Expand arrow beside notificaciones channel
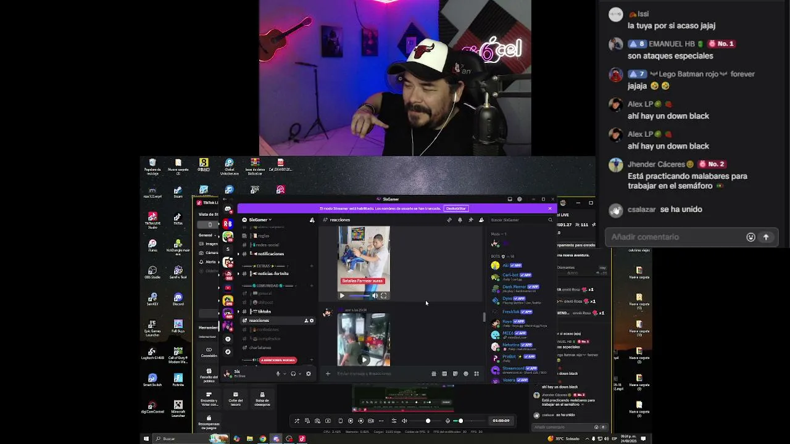This screenshot has height=444, width=790. pyautogui.click(x=239, y=254)
